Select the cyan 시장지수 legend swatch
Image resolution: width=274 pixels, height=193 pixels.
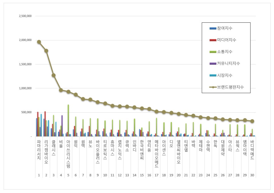(213, 75)
